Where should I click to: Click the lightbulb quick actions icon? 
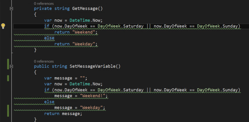[3, 26]
